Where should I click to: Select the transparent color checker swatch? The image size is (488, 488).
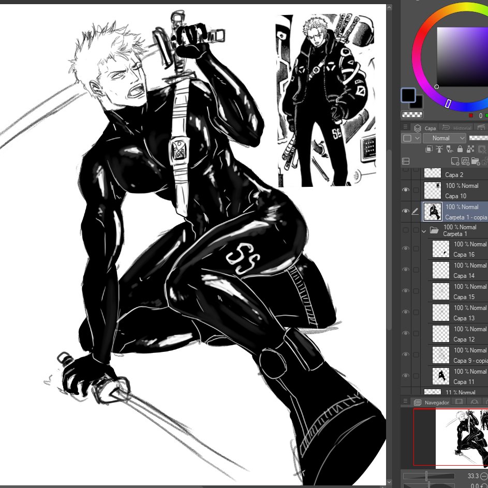tap(412, 114)
